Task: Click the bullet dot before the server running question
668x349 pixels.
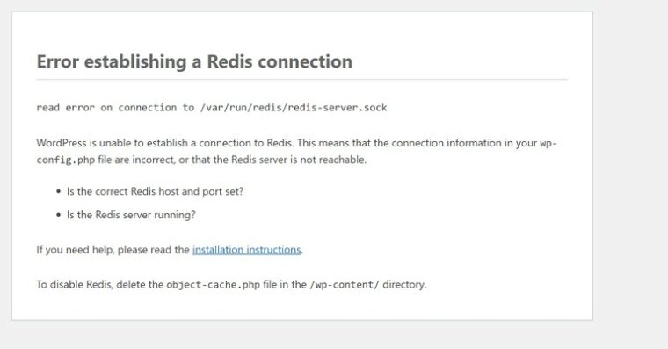Action: tap(58, 215)
